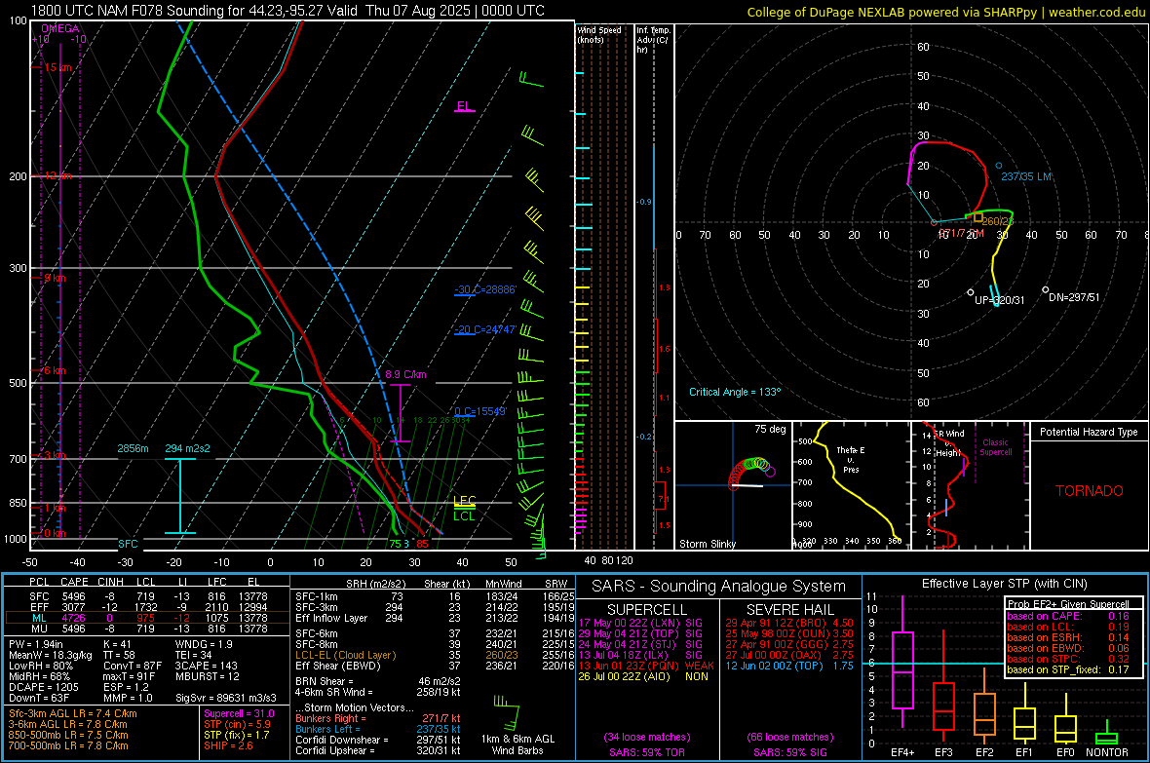Image resolution: width=1150 pixels, height=763 pixels.
Task: Click the magenta EF4+ box plot
Action: tap(902, 662)
